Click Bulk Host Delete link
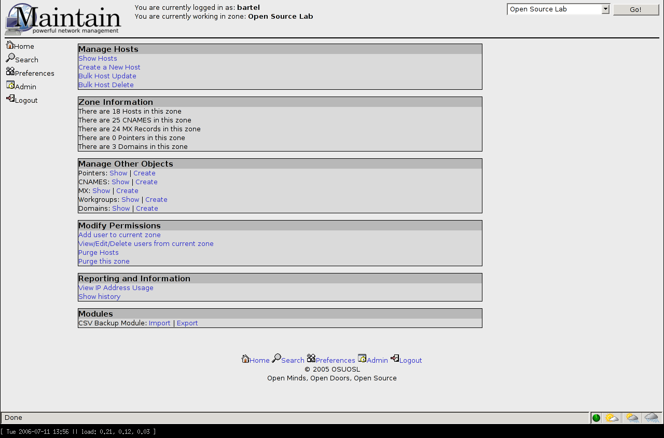The height and width of the screenshot is (438, 664). (x=106, y=85)
